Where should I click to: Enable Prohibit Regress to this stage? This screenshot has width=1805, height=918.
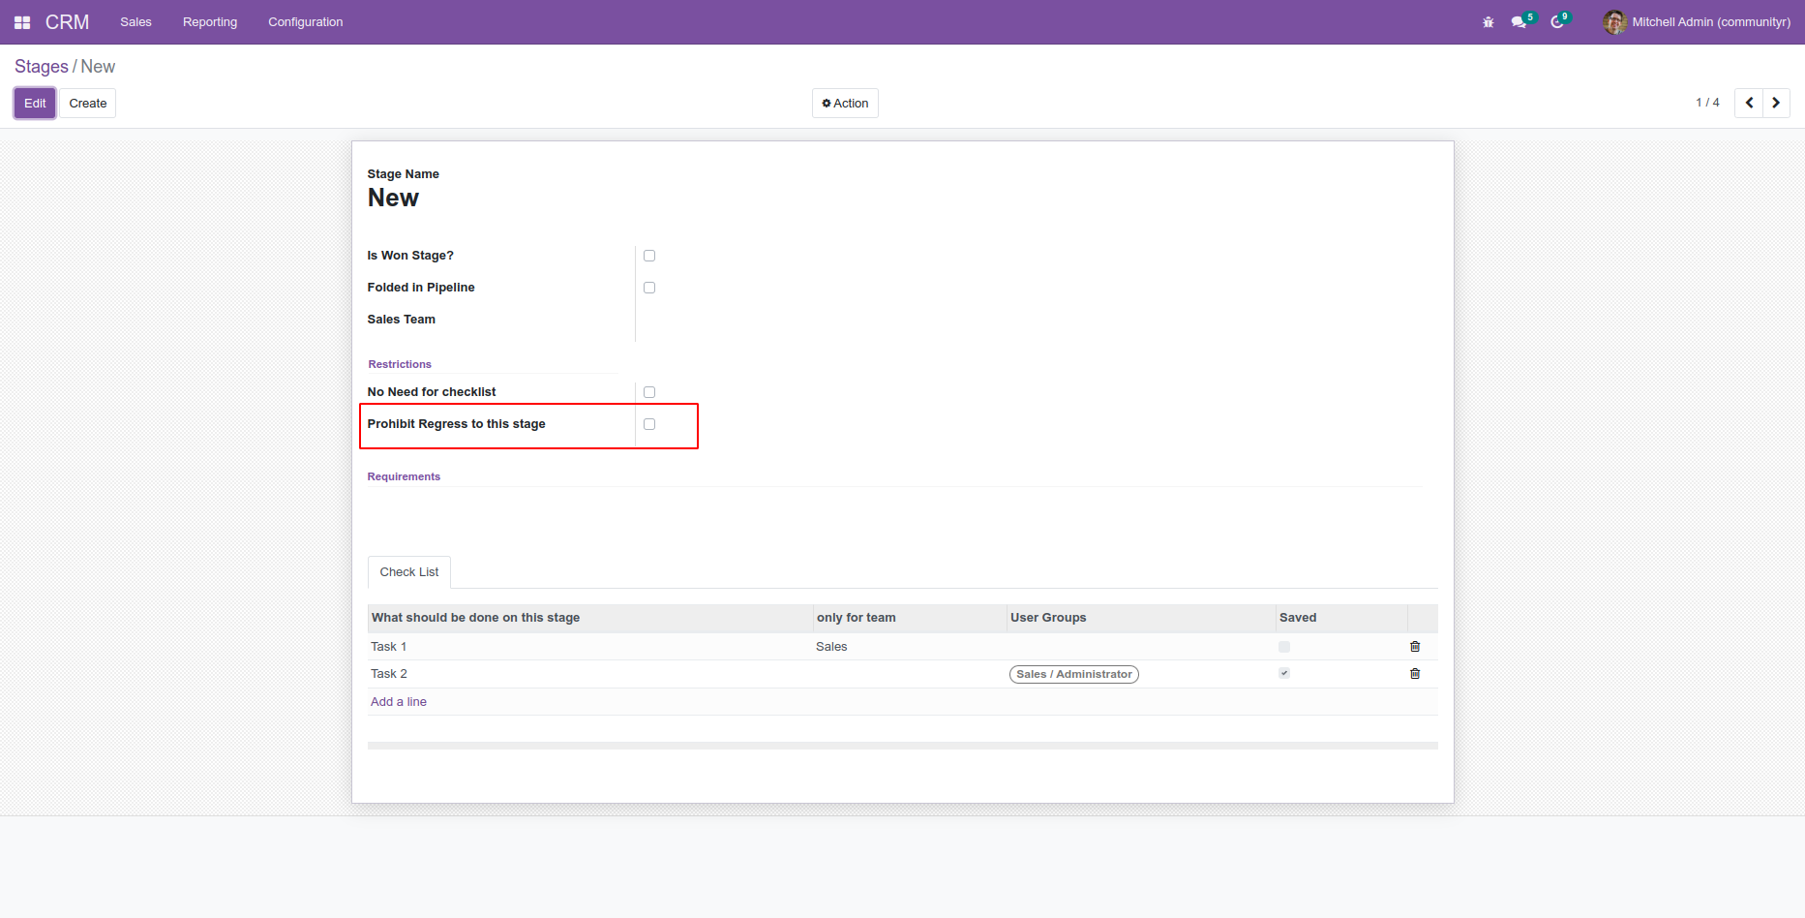click(649, 424)
